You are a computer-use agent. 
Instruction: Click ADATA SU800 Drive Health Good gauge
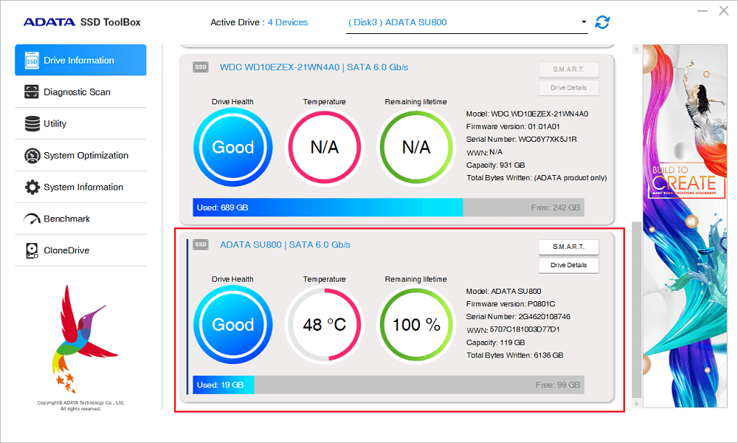(233, 324)
